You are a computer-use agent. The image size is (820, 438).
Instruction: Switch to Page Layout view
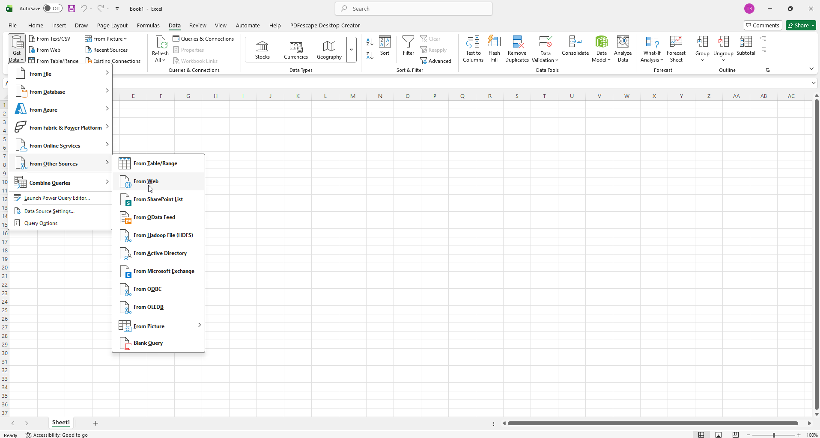pyautogui.click(x=719, y=435)
